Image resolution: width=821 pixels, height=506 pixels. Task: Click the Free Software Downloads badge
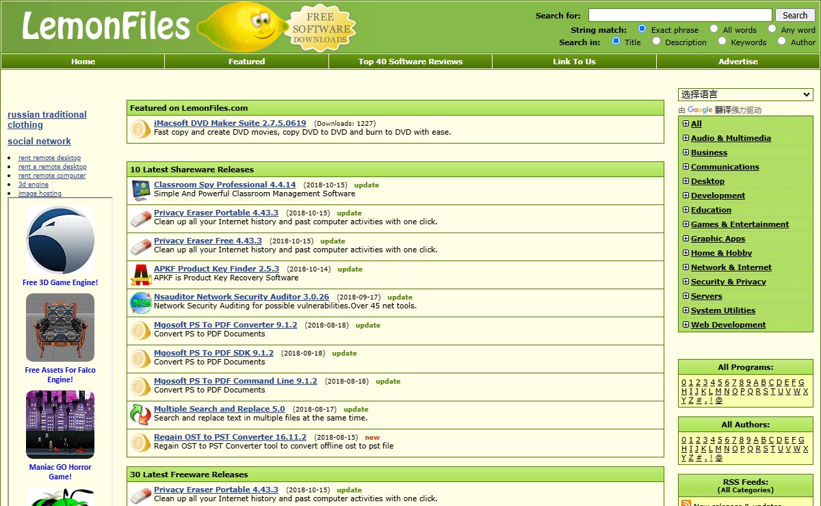click(x=320, y=28)
